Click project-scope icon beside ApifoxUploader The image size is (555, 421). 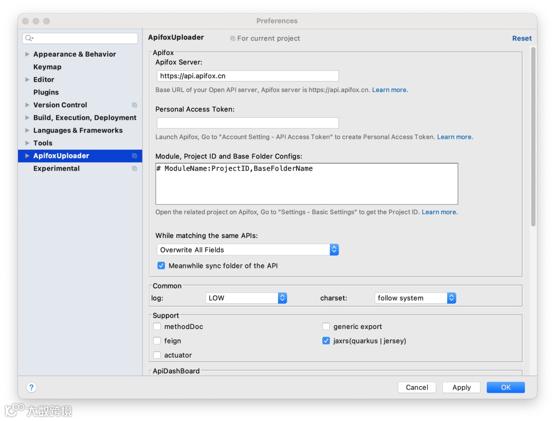(x=135, y=156)
